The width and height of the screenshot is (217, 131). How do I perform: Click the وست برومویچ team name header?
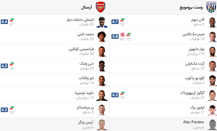[x=191, y=7]
